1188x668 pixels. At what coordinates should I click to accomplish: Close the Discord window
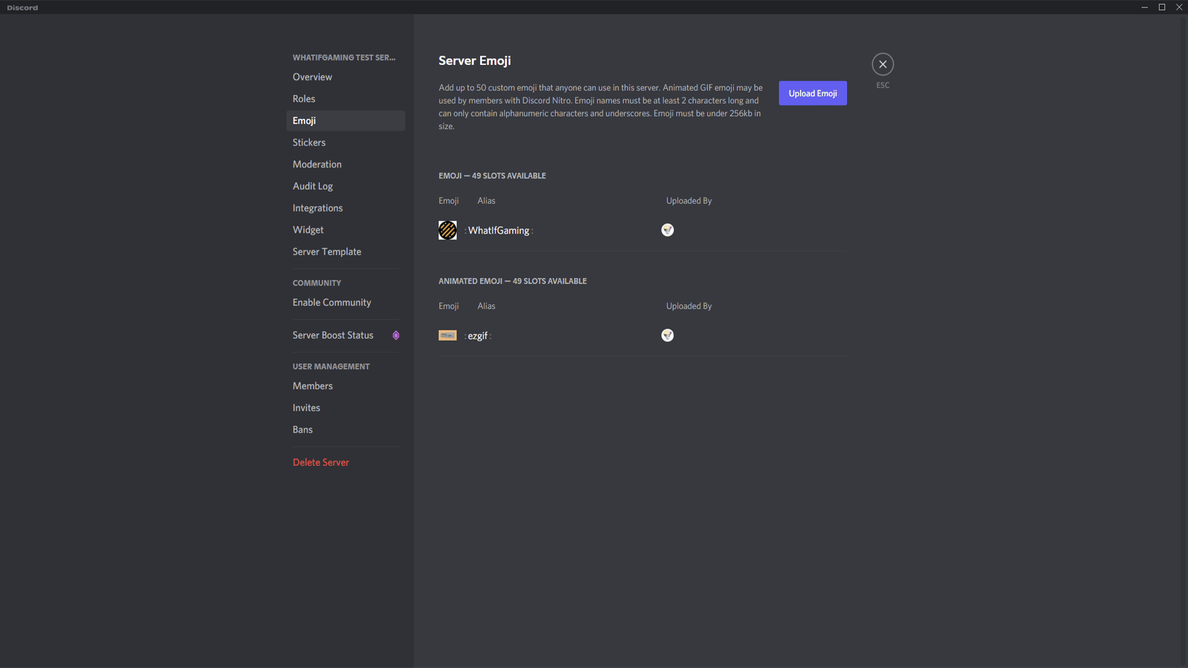click(x=1179, y=7)
